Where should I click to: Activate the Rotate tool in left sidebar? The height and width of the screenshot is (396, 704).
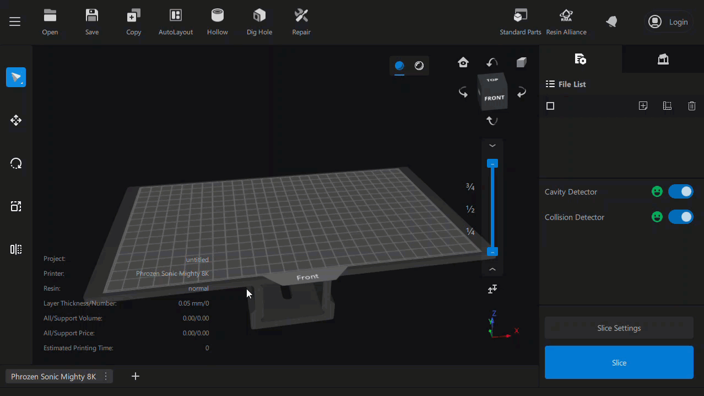pyautogui.click(x=16, y=163)
